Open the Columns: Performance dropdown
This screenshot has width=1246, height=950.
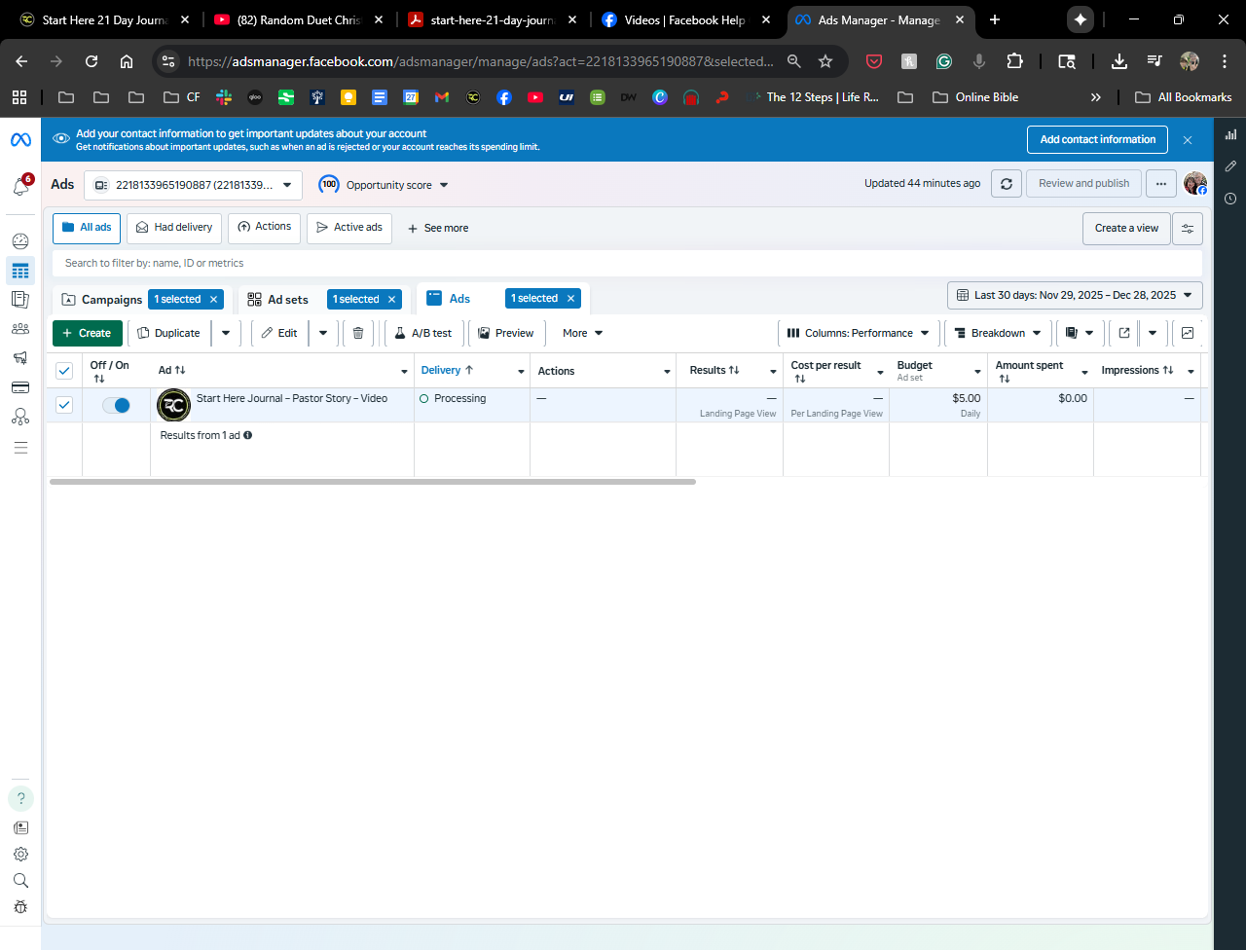click(x=859, y=333)
